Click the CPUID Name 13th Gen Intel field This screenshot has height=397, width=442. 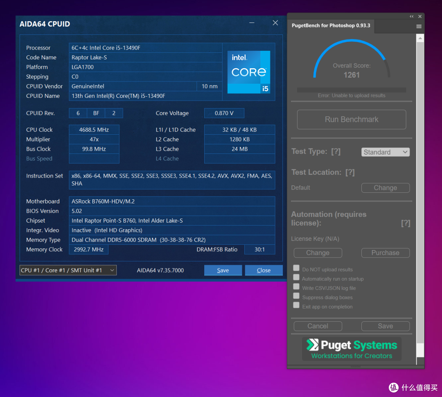coord(145,96)
